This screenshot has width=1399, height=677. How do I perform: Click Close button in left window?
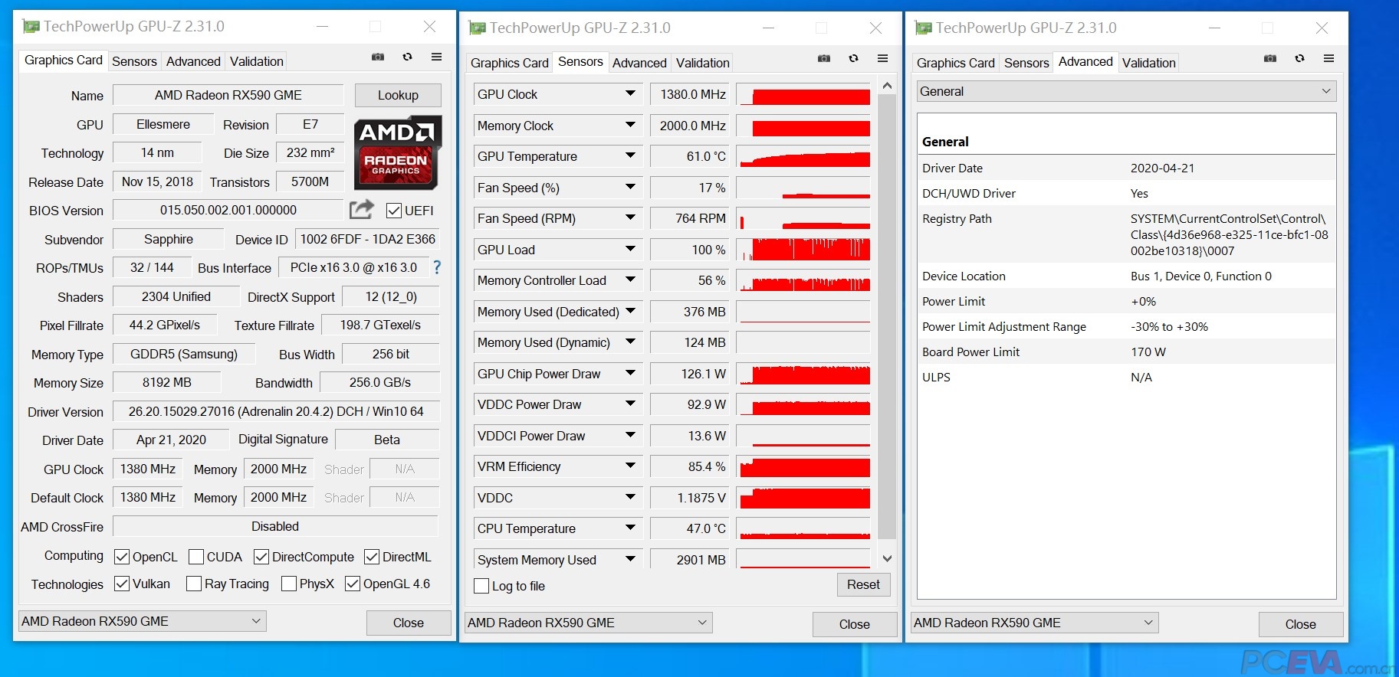click(408, 623)
